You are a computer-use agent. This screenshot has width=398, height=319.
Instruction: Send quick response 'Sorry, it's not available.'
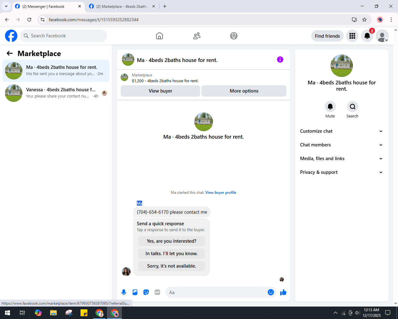click(x=172, y=266)
